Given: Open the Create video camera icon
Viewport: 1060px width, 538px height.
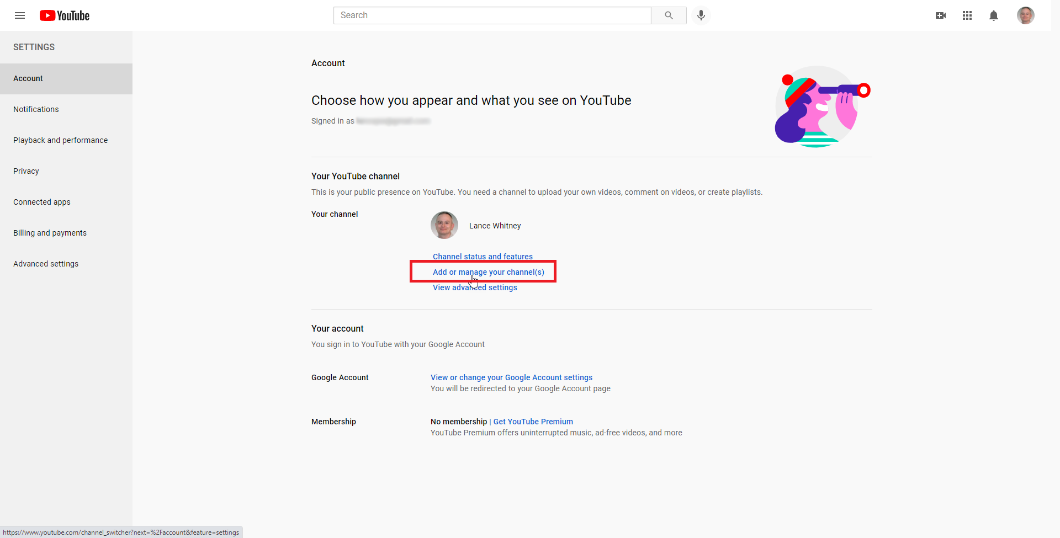Looking at the screenshot, I should pos(941,15).
